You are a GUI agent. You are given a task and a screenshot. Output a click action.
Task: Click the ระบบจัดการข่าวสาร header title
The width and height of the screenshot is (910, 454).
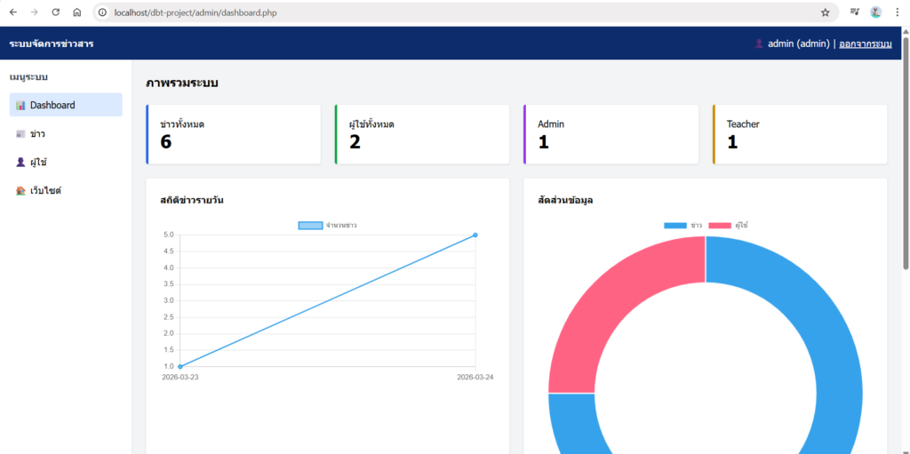(x=52, y=44)
